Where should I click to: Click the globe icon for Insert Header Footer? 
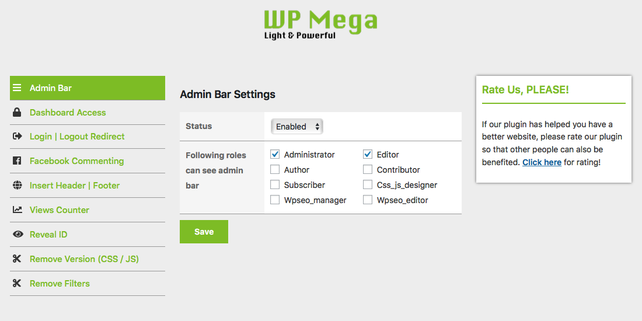(x=17, y=185)
